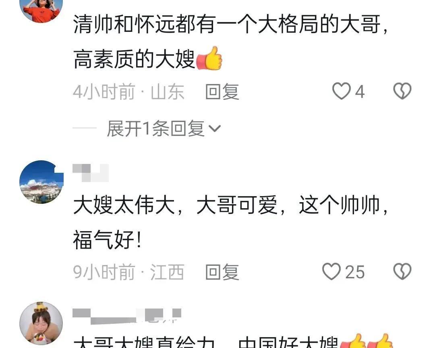
Task: Tap the comment line 福气好!
Action: [x=108, y=240]
